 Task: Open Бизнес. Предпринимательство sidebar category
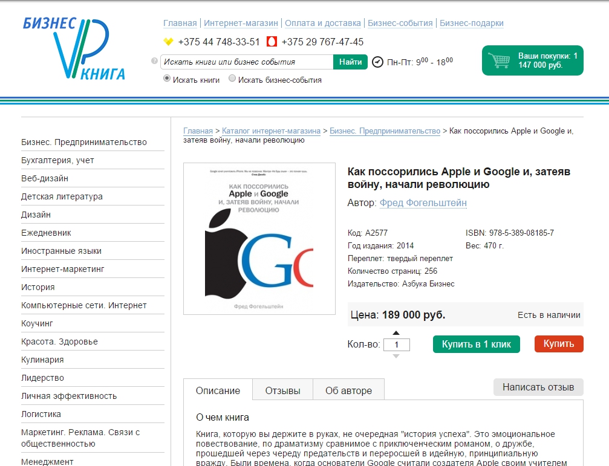click(x=84, y=142)
